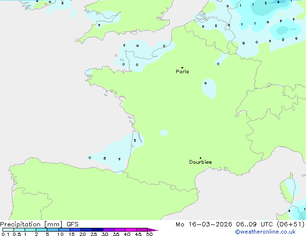The image size is (306, 236).
Task: Click the purple arrow tip past legend 50
Action: point(153,230)
